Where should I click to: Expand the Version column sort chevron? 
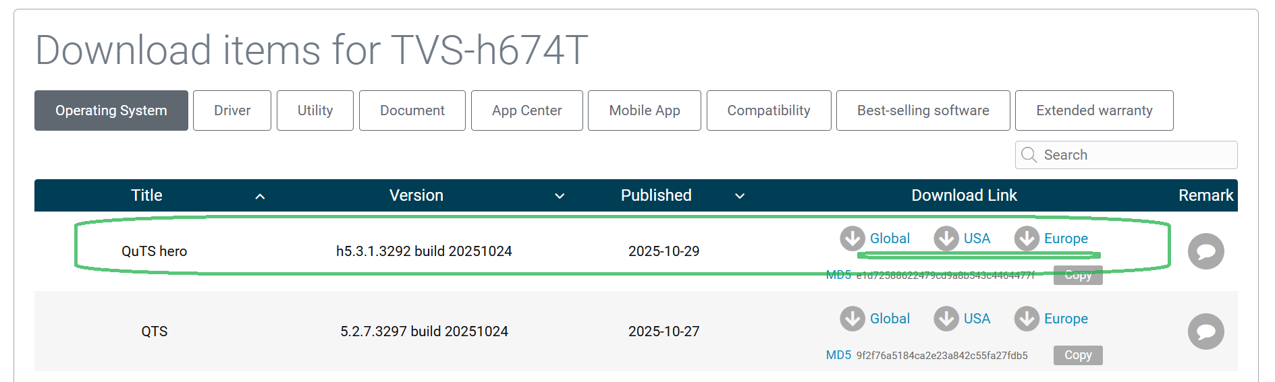pos(559,196)
